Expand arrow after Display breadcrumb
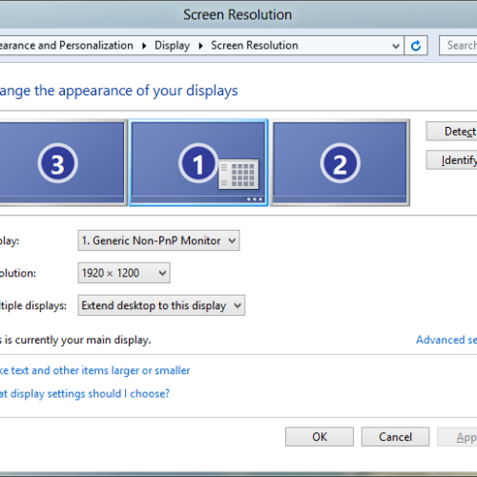Screen dimensions: 477x477 point(200,46)
